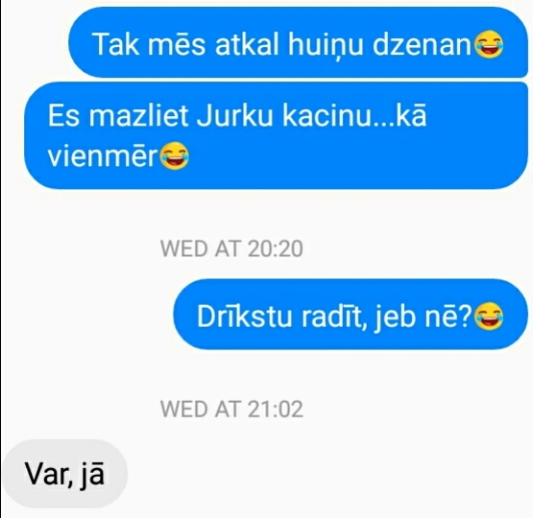The width and height of the screenshot is (533, 518).
Task: Click the word 'huiņu' in the first message
Action: coord(326,45)
